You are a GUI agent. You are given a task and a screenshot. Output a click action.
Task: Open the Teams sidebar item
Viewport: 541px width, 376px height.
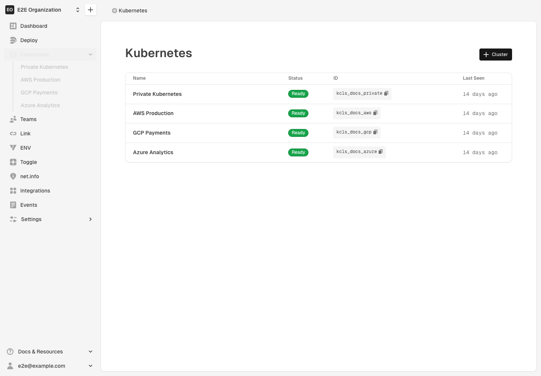(50, 119)
